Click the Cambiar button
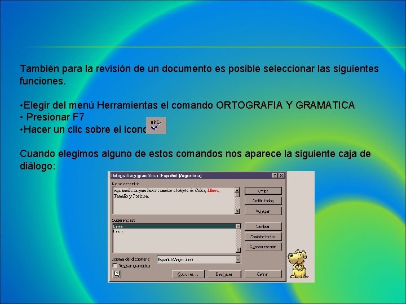The width and height of the screenshot is (406, 304). click(263, 226)
